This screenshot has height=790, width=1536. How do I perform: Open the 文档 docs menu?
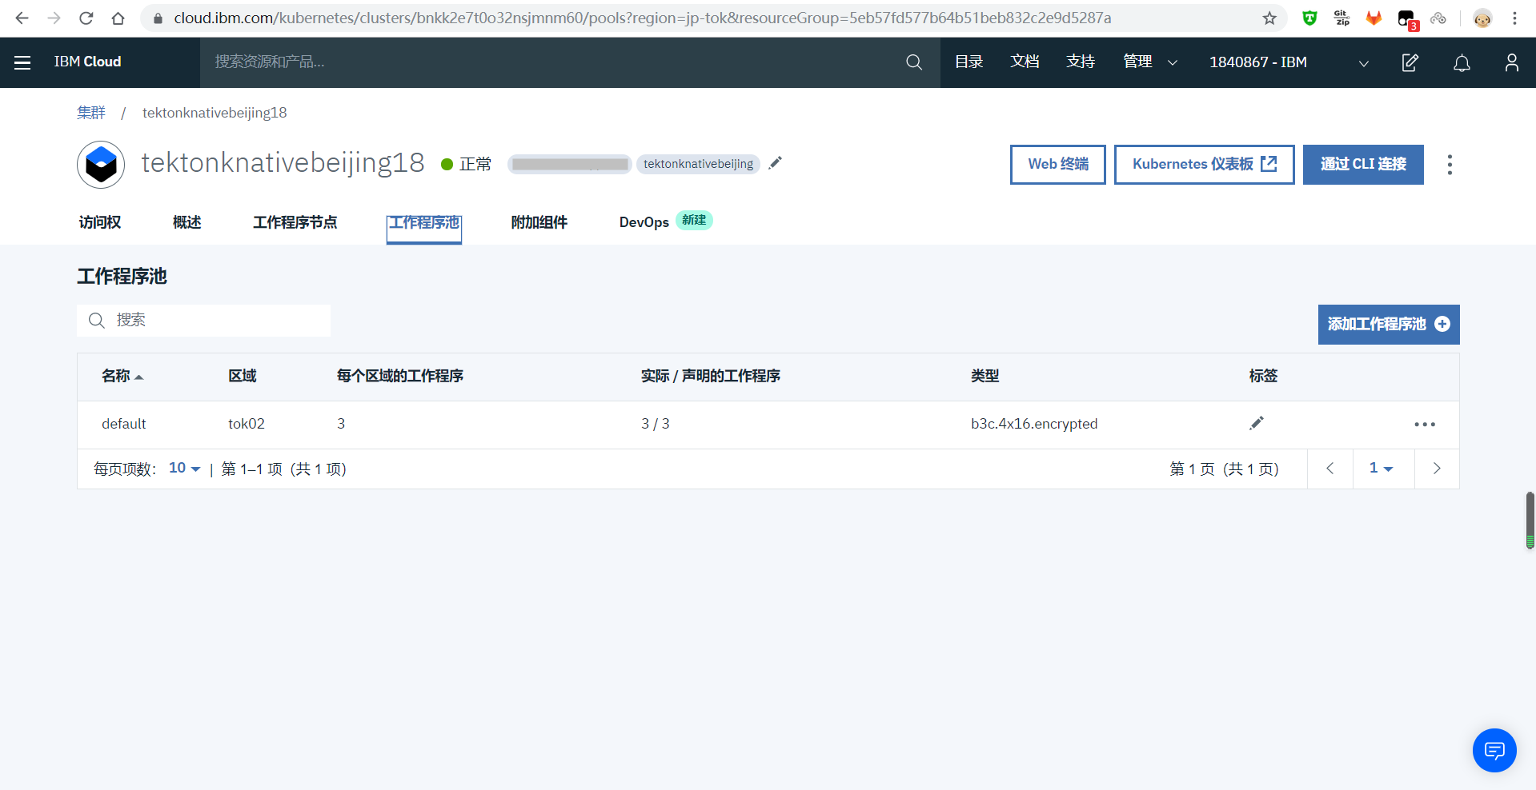[x=1025, y=62]
